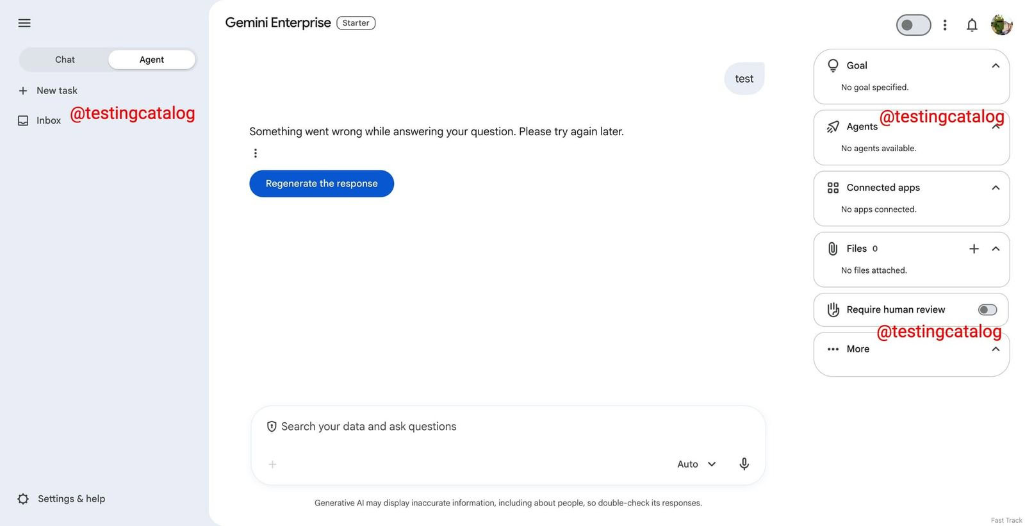Viewport: 1025px width, 526px height.
Task: Add a file with the plus icon in Files panel
Action: pos(974,249)
